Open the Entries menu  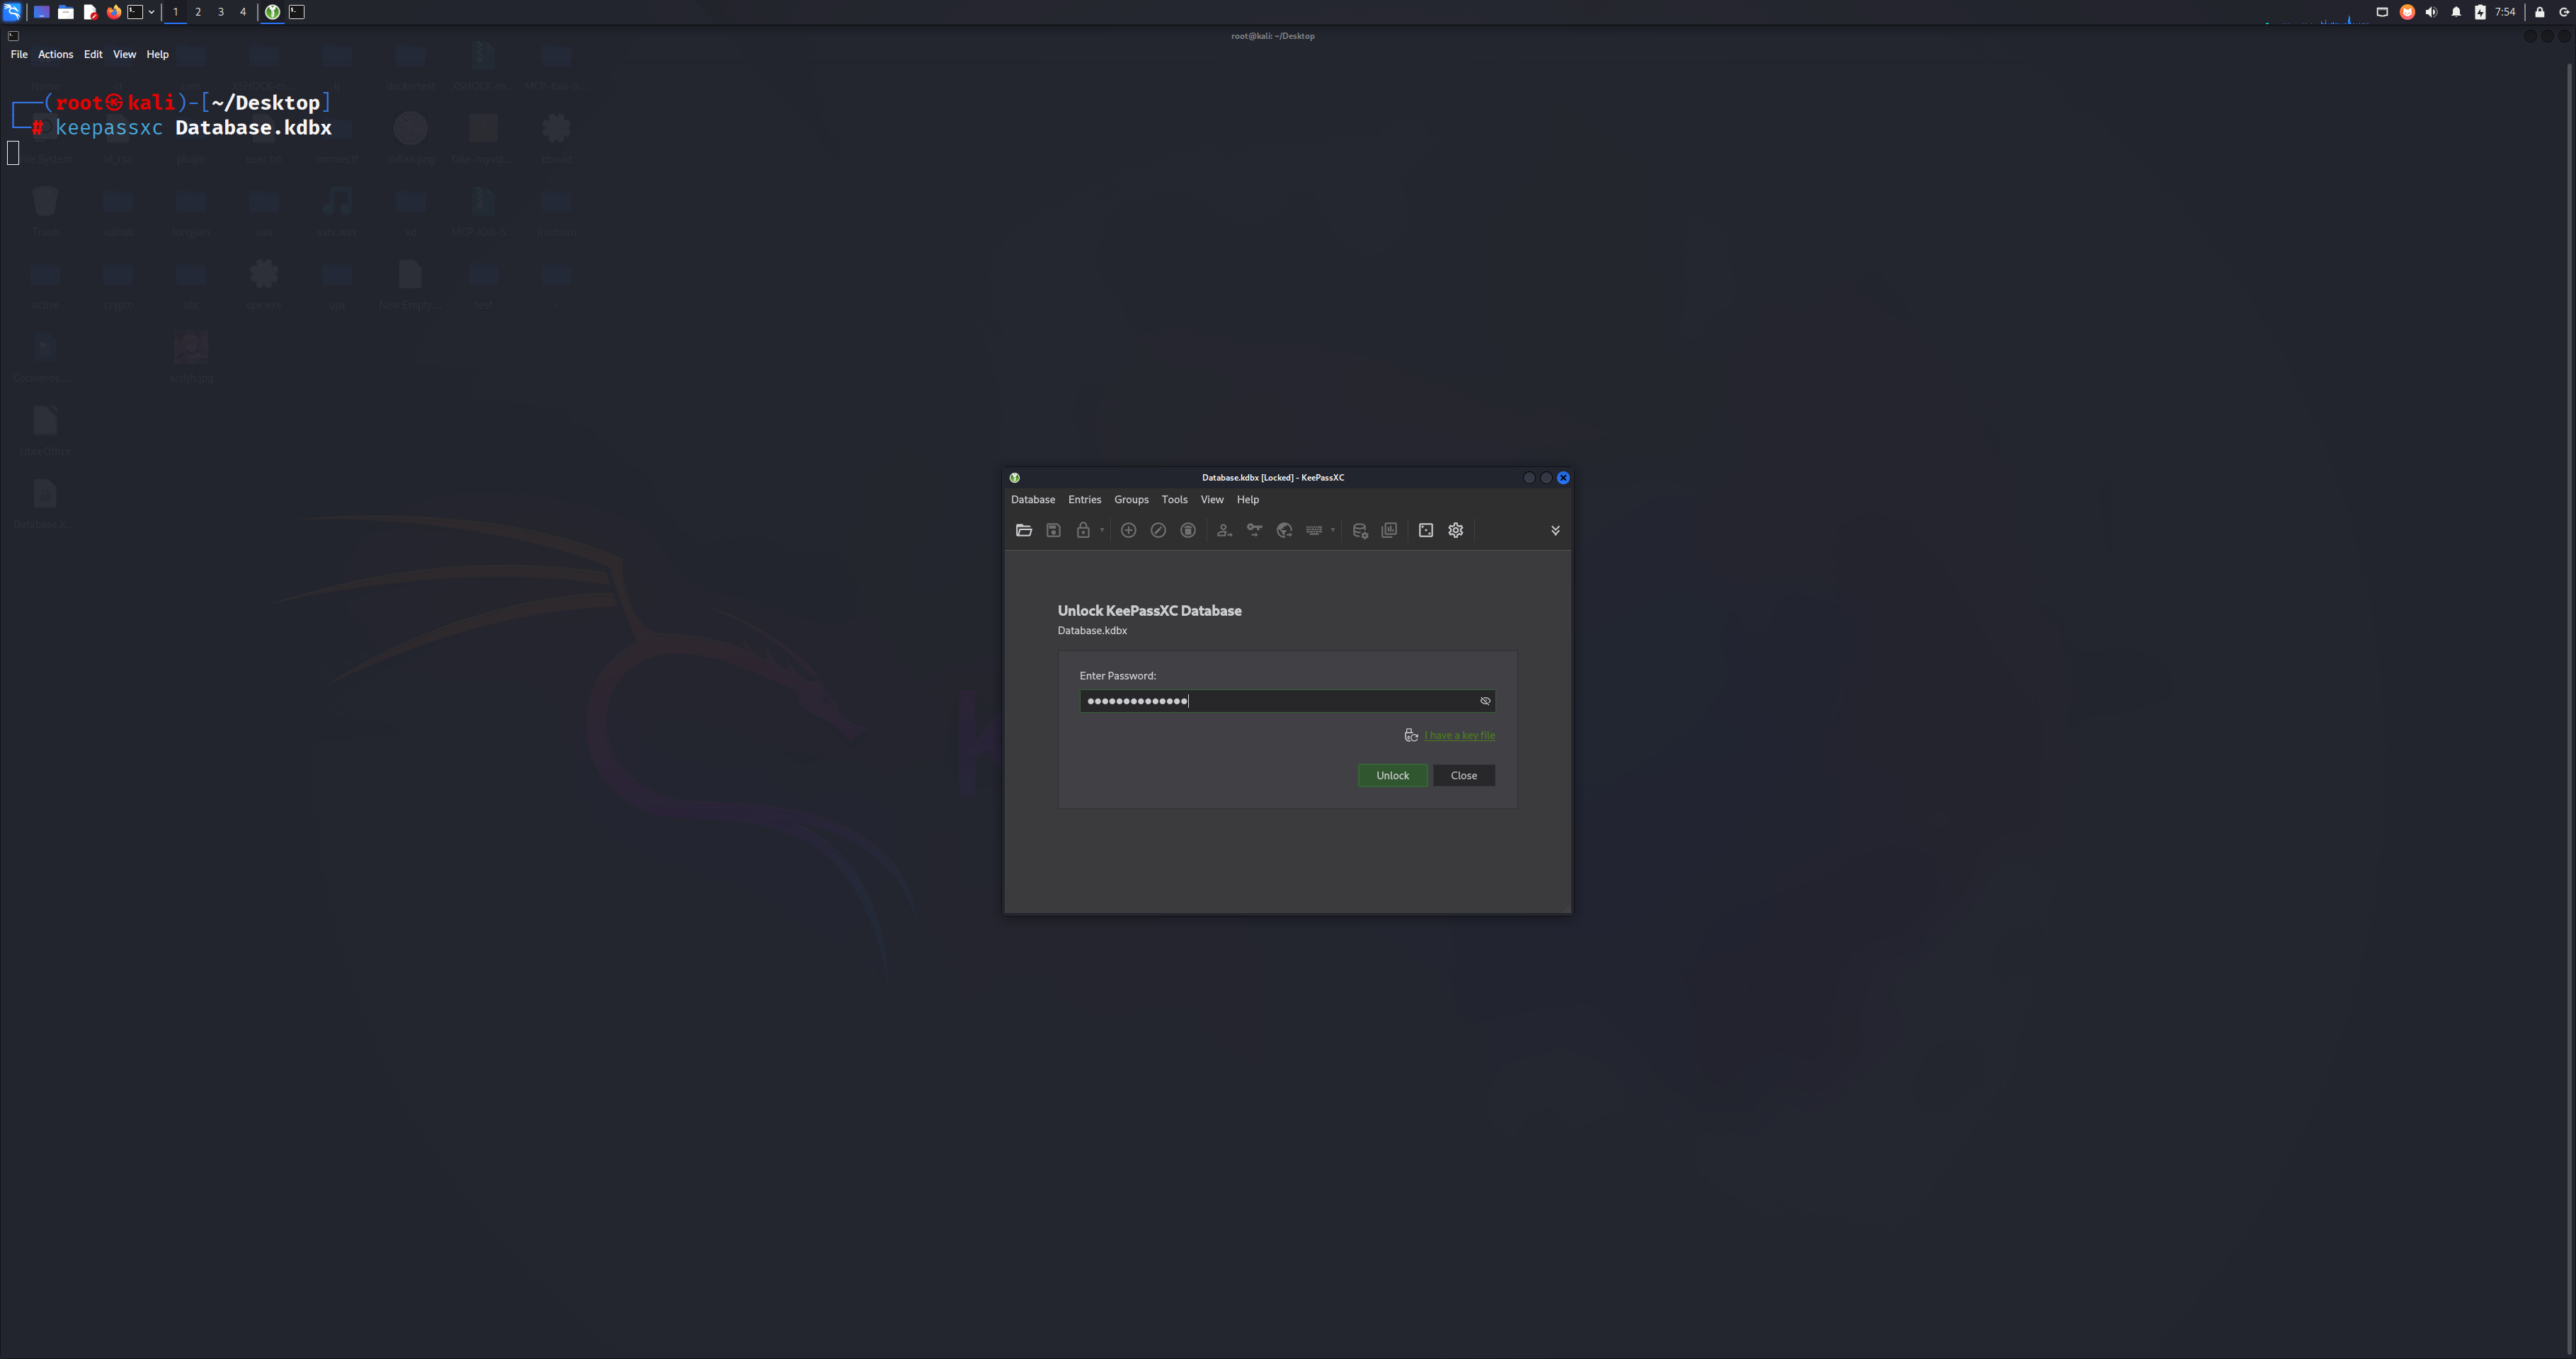tap(1084, 500)
